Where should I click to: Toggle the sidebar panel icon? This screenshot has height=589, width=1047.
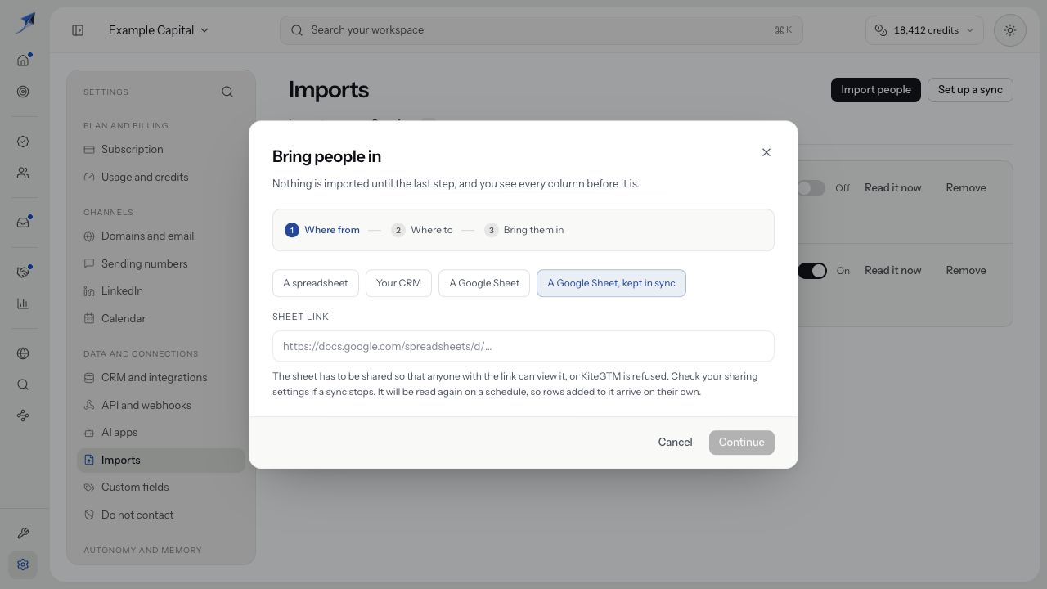[78, 30]
